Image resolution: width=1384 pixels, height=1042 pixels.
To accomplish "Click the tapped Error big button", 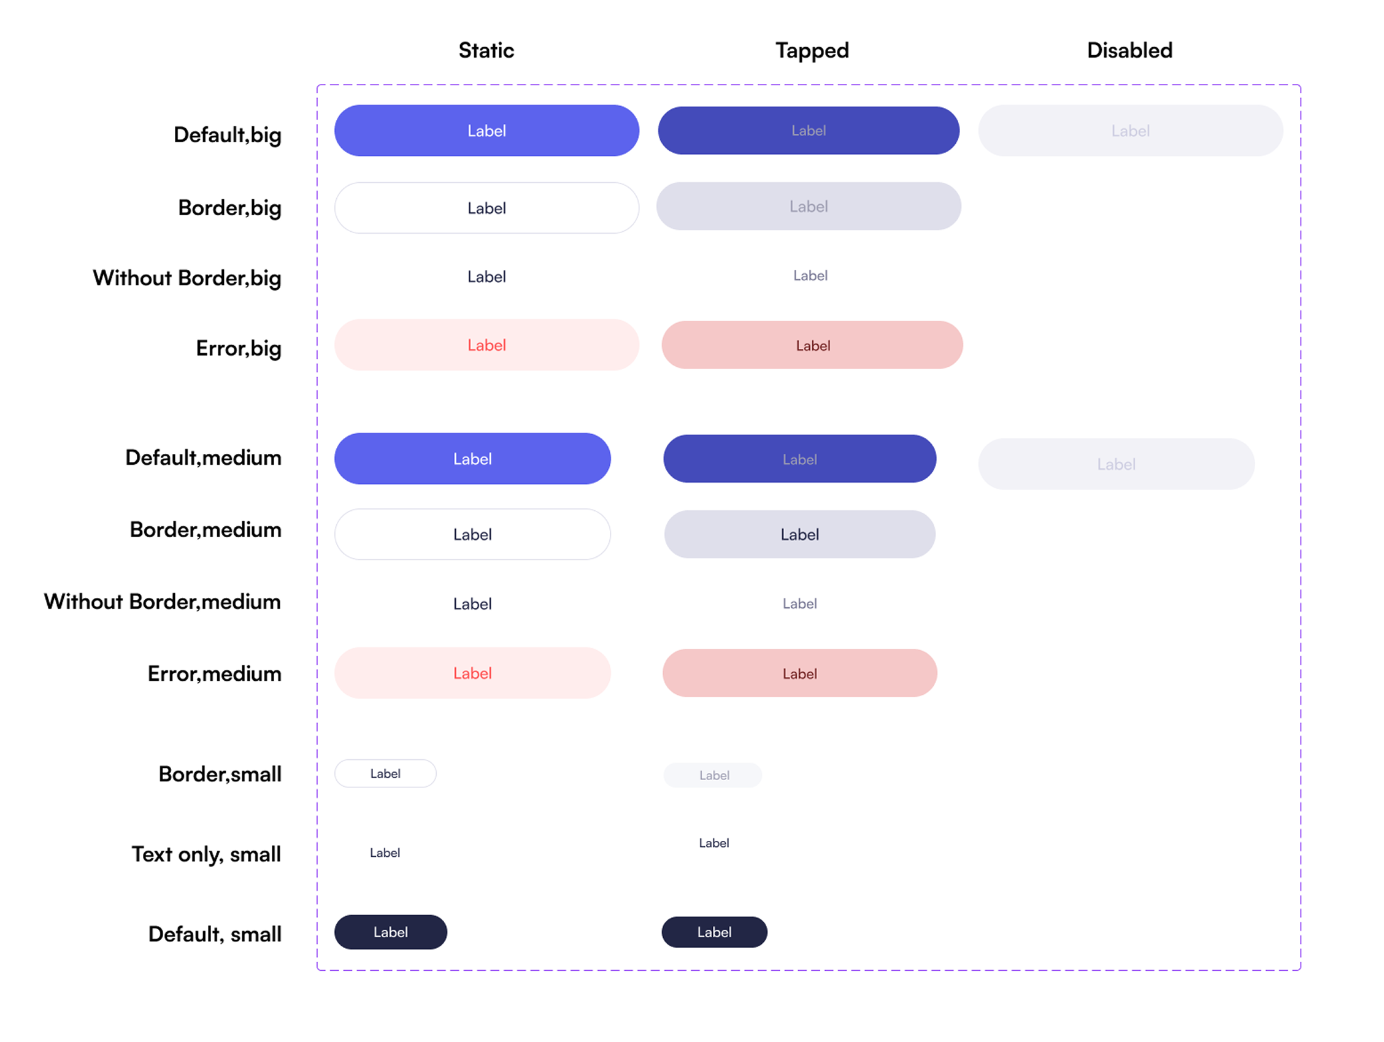I will (812, 345).
